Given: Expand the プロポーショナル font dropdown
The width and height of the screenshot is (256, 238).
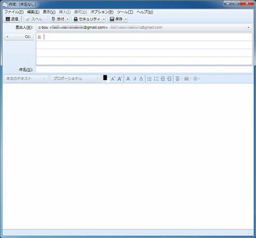Looking at the screenshot, I should point(76,78).
